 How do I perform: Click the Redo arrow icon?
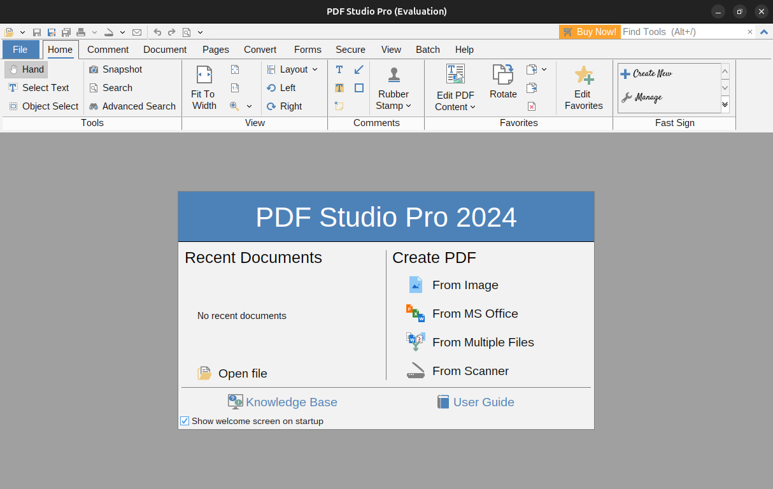[x=171, y=32]
